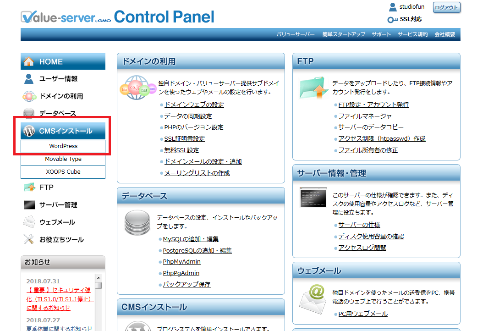Click the お知らせ scrollbar thumb

coord(99,285)
